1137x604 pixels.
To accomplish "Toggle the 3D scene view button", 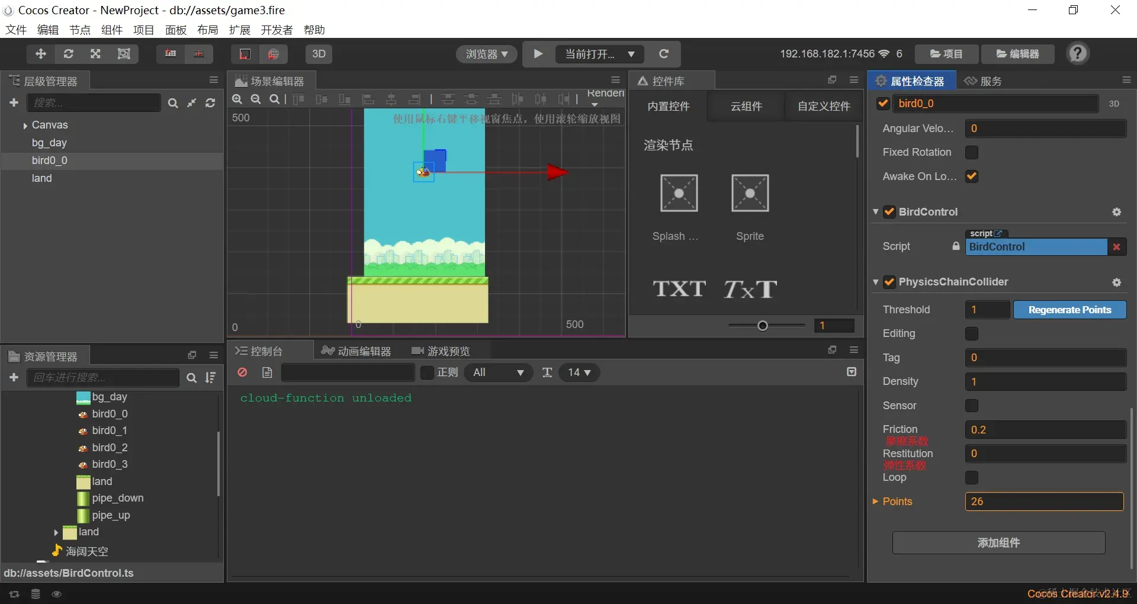I will coord(319,54).
